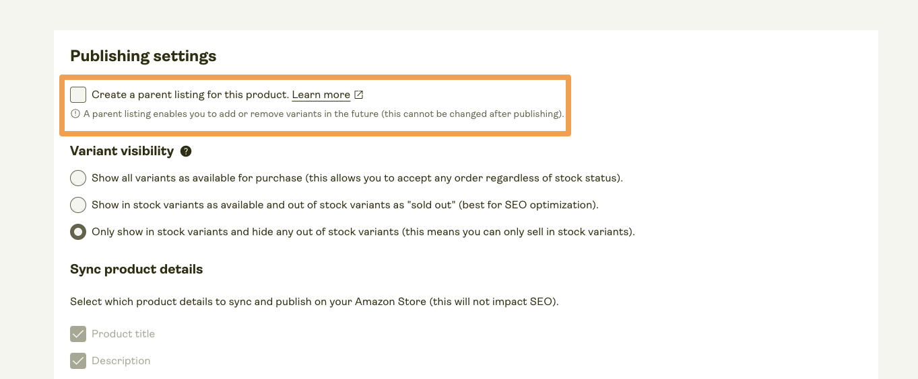Toggle the Product title checkbox

(78, 334)
